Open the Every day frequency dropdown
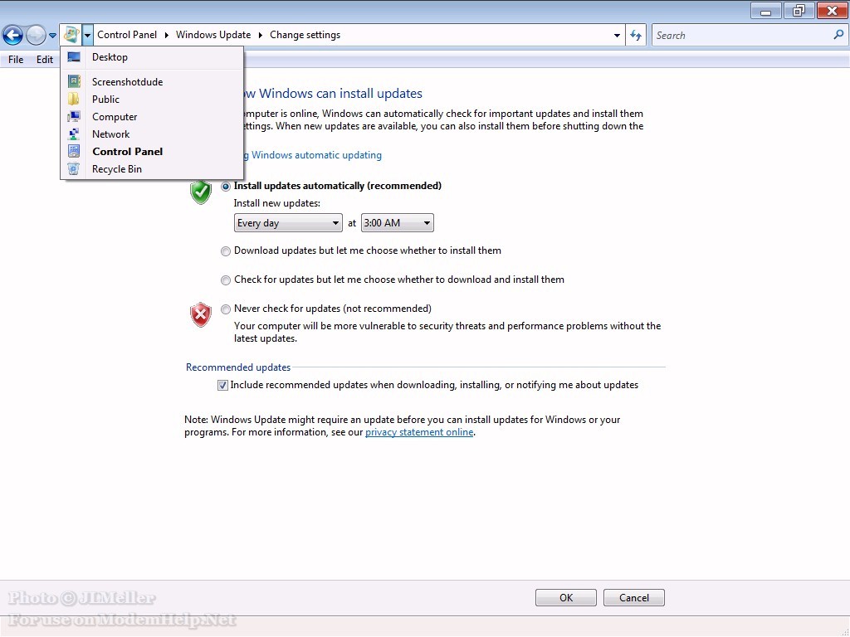The height and width of the screenshot is (637, 850). [x=288, y=222]
